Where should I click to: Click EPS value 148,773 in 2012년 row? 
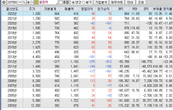(147, 62)
